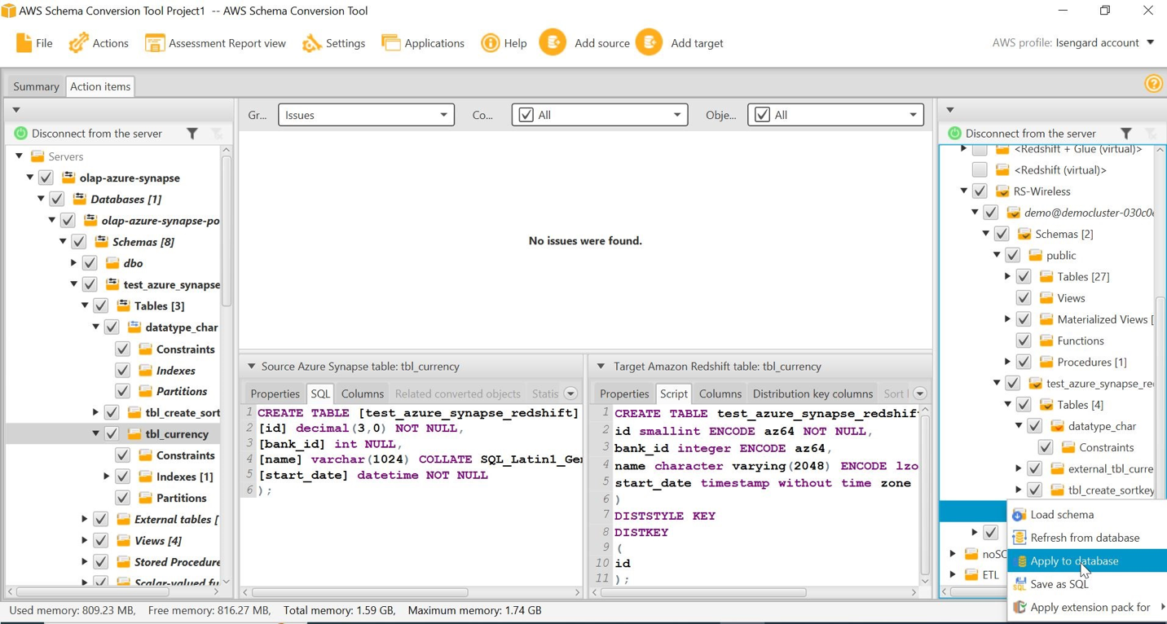Open the Issues grouping dropdown
This screenshot has width=1167, height=624.
pyautogui.click(x=366, y=115)
